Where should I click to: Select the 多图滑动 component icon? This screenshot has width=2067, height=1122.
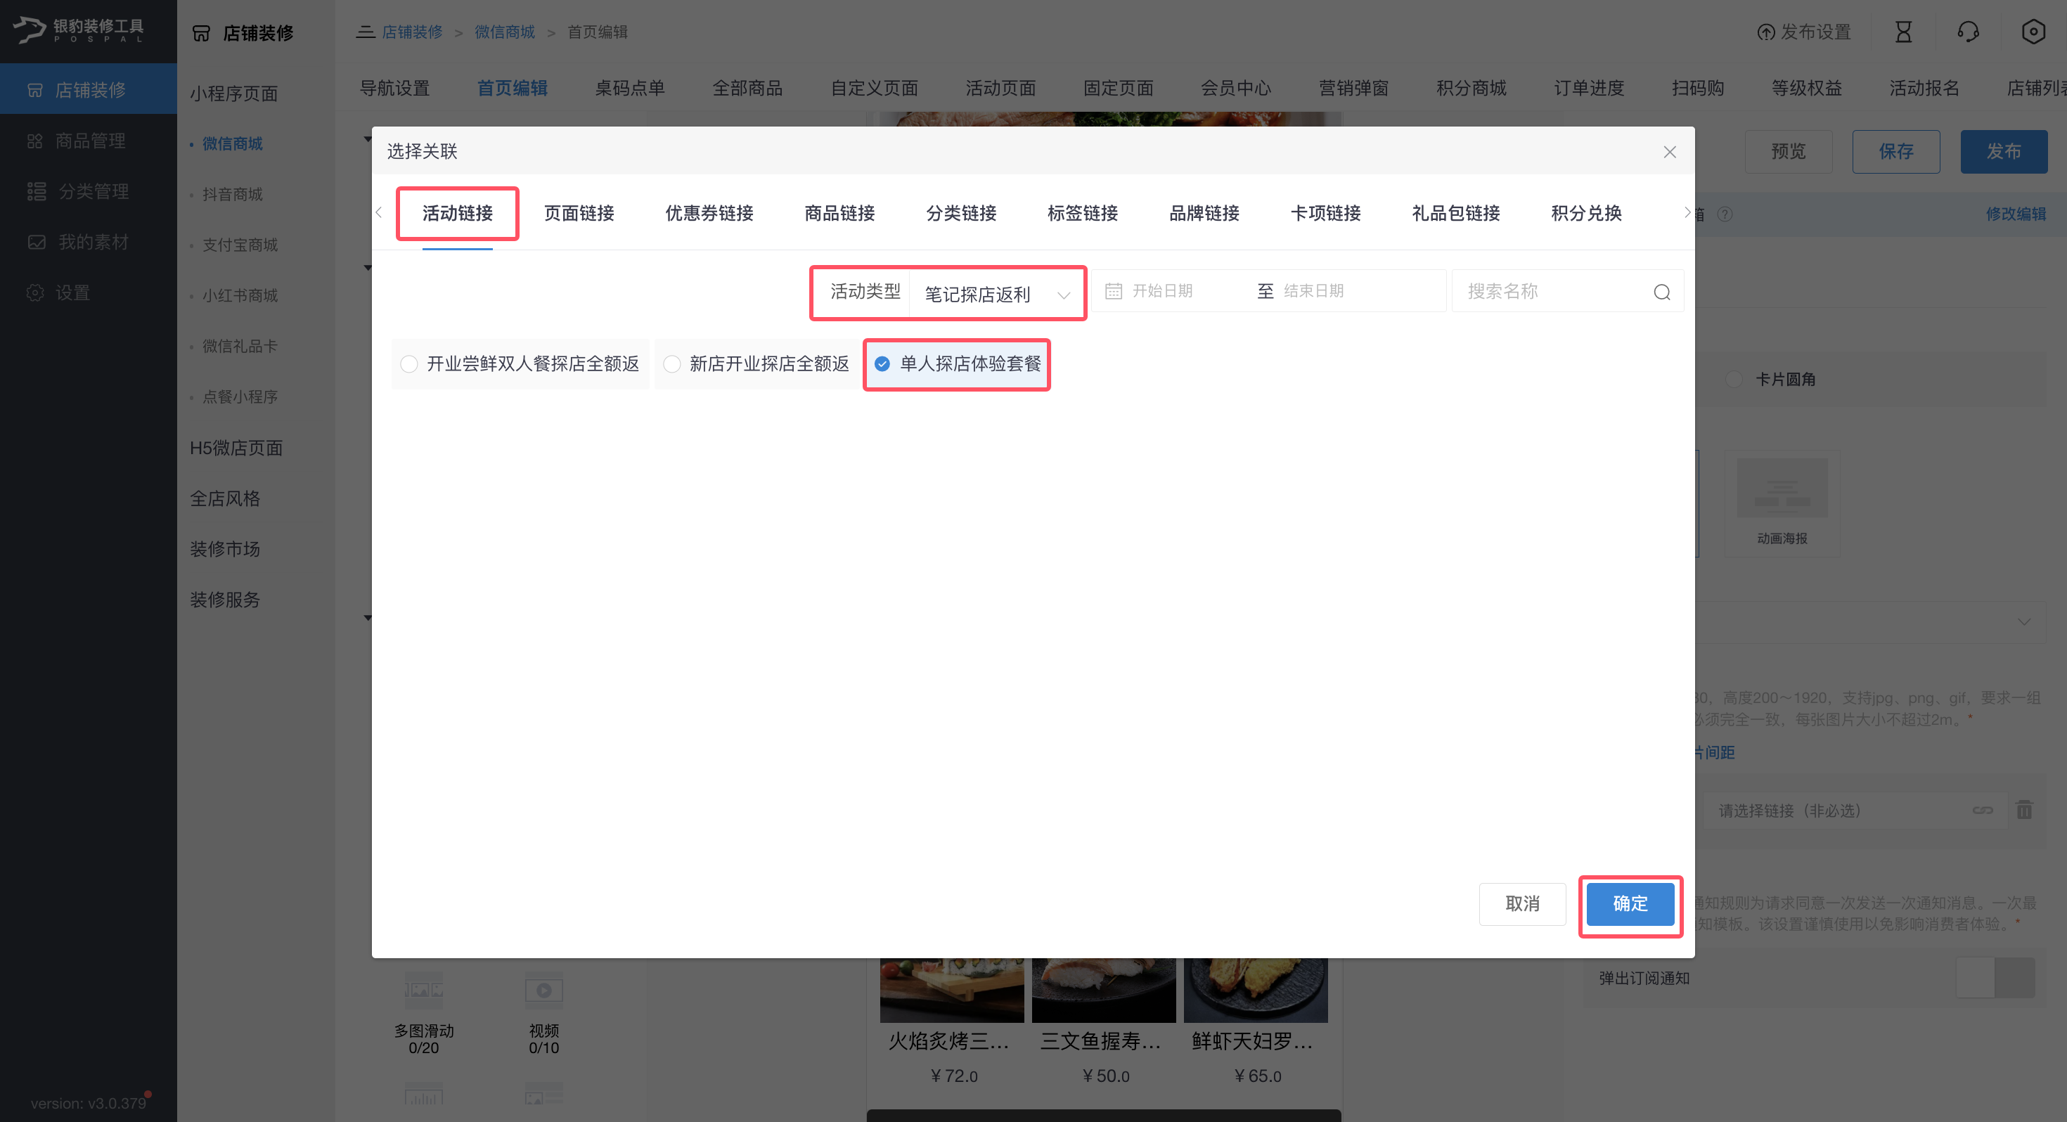pos(424,991)
